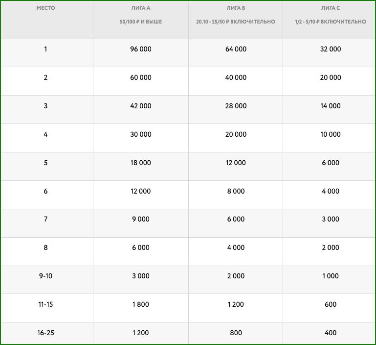Click the 16-25 place row label
The image size is (376, 345).
[45, 333]
